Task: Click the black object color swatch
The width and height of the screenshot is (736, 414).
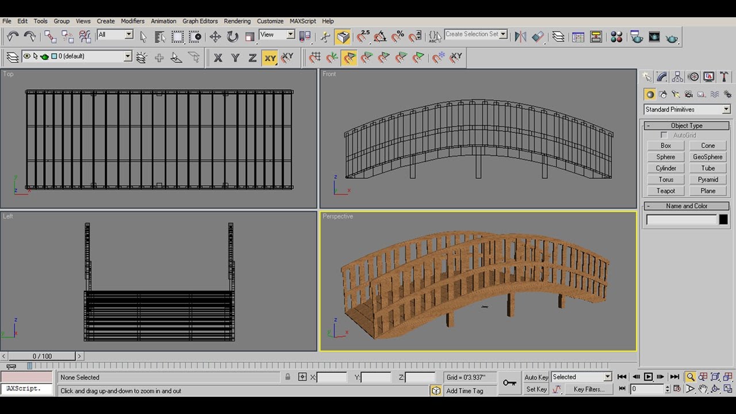Action: click(x=723, y=220)
